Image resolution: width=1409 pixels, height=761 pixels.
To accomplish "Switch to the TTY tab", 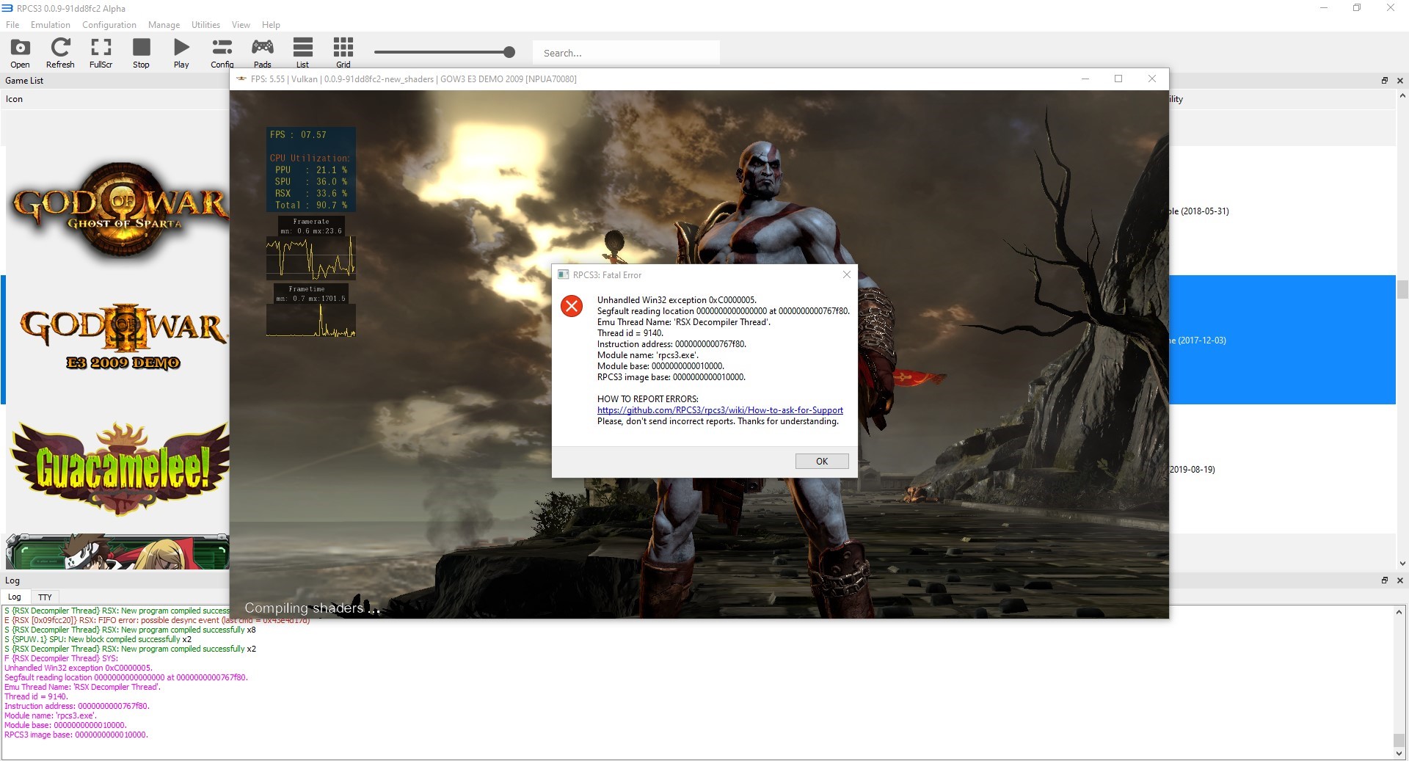I will pyautogui.click(x=45, y=597).
